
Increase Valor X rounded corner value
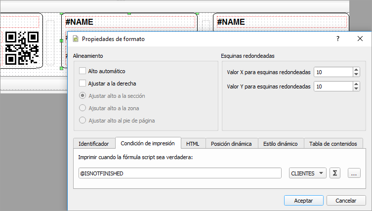pyautogui.click(x=356, y=70)
